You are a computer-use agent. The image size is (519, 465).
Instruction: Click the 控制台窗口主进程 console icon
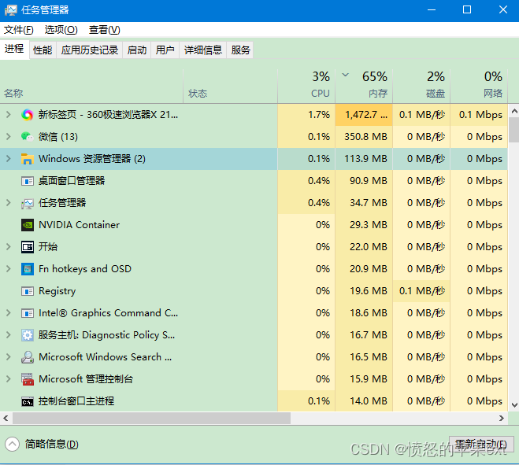(28, 402)
